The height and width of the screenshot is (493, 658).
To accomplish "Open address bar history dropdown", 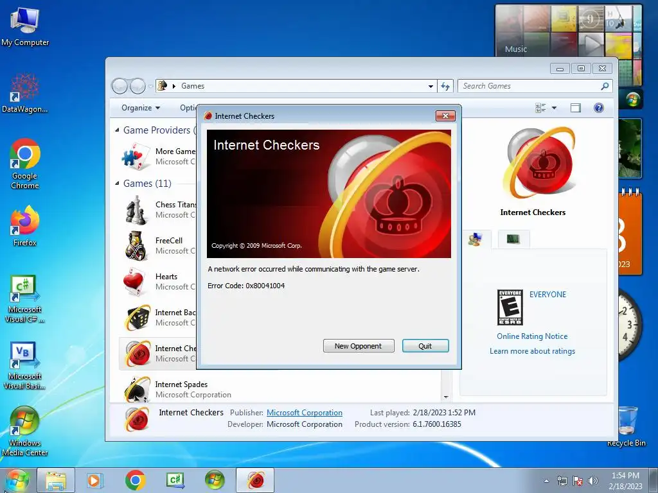I will [431, 86].
